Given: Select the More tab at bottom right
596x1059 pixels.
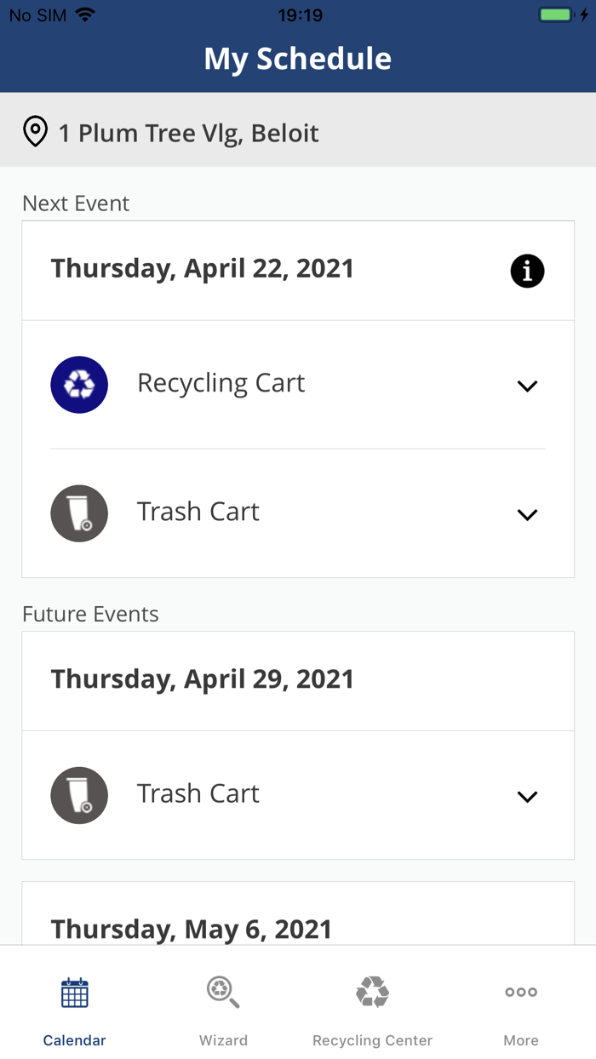Looking at the screenshot, I should (x=520, y=1009).
